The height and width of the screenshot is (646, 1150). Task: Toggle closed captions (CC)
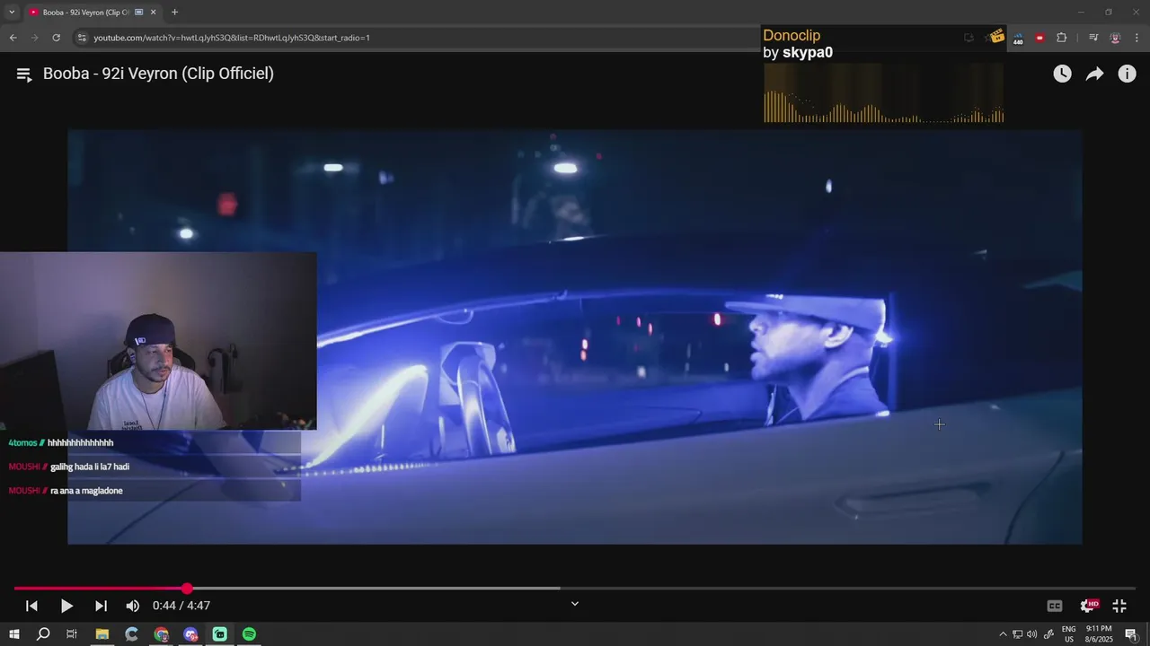tap(1055, 606)
